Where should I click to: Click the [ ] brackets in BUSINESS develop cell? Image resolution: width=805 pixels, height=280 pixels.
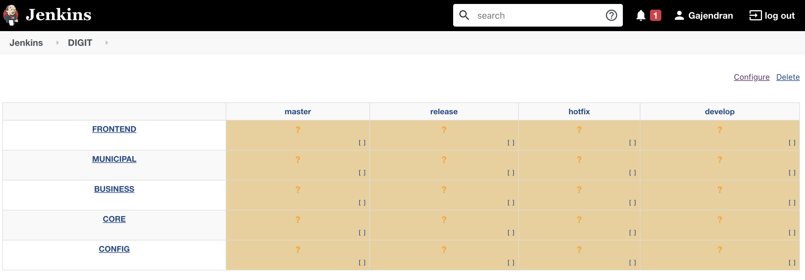(792, 203)
